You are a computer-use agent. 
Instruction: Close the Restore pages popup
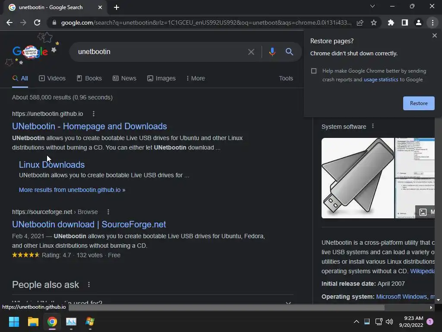pyautogui.click(x=434, y=35)
